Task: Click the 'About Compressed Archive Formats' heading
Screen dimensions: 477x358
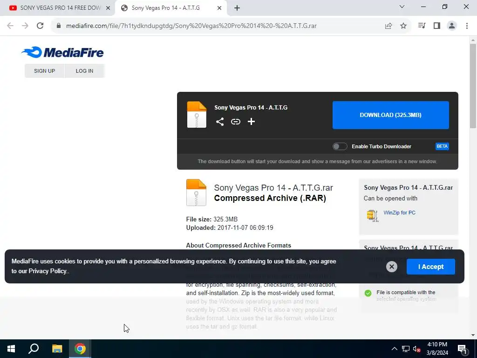Action: click(238, 245)
